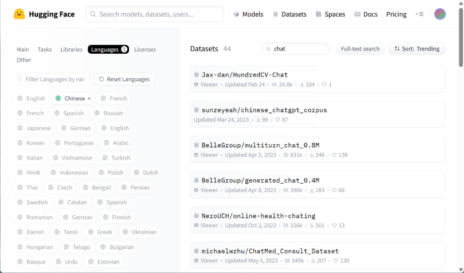Click the rows icon beside 831k
The image size is (464, 273).
pos(286,155)
